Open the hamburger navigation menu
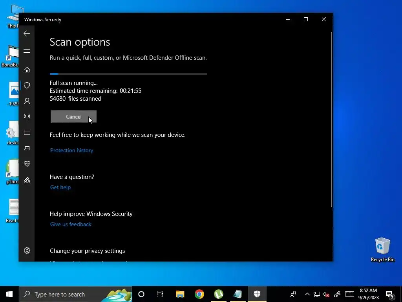 (27, 51)
